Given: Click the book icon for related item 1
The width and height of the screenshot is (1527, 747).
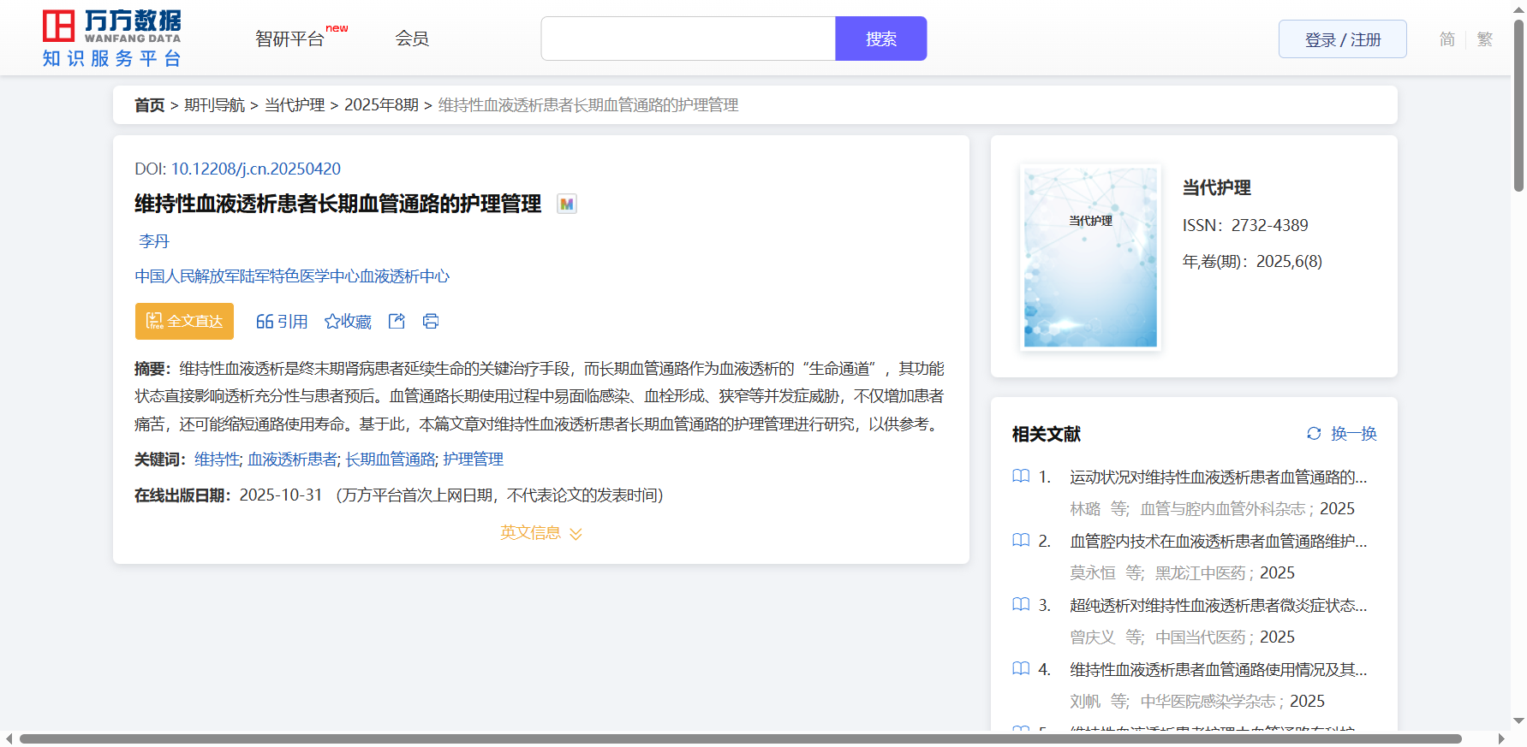Looking at the screenshot, I should click(x=1021, y=477).
